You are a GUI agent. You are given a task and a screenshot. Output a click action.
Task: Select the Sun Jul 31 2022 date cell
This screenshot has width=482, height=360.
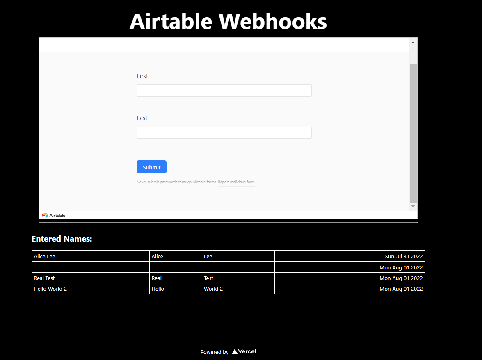point(350,256)
